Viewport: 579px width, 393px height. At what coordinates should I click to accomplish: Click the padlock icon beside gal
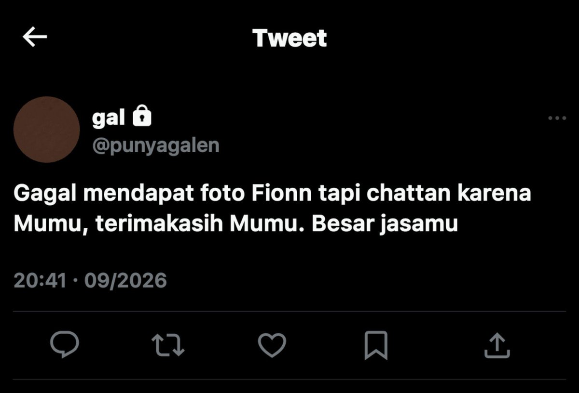[141, 117]
